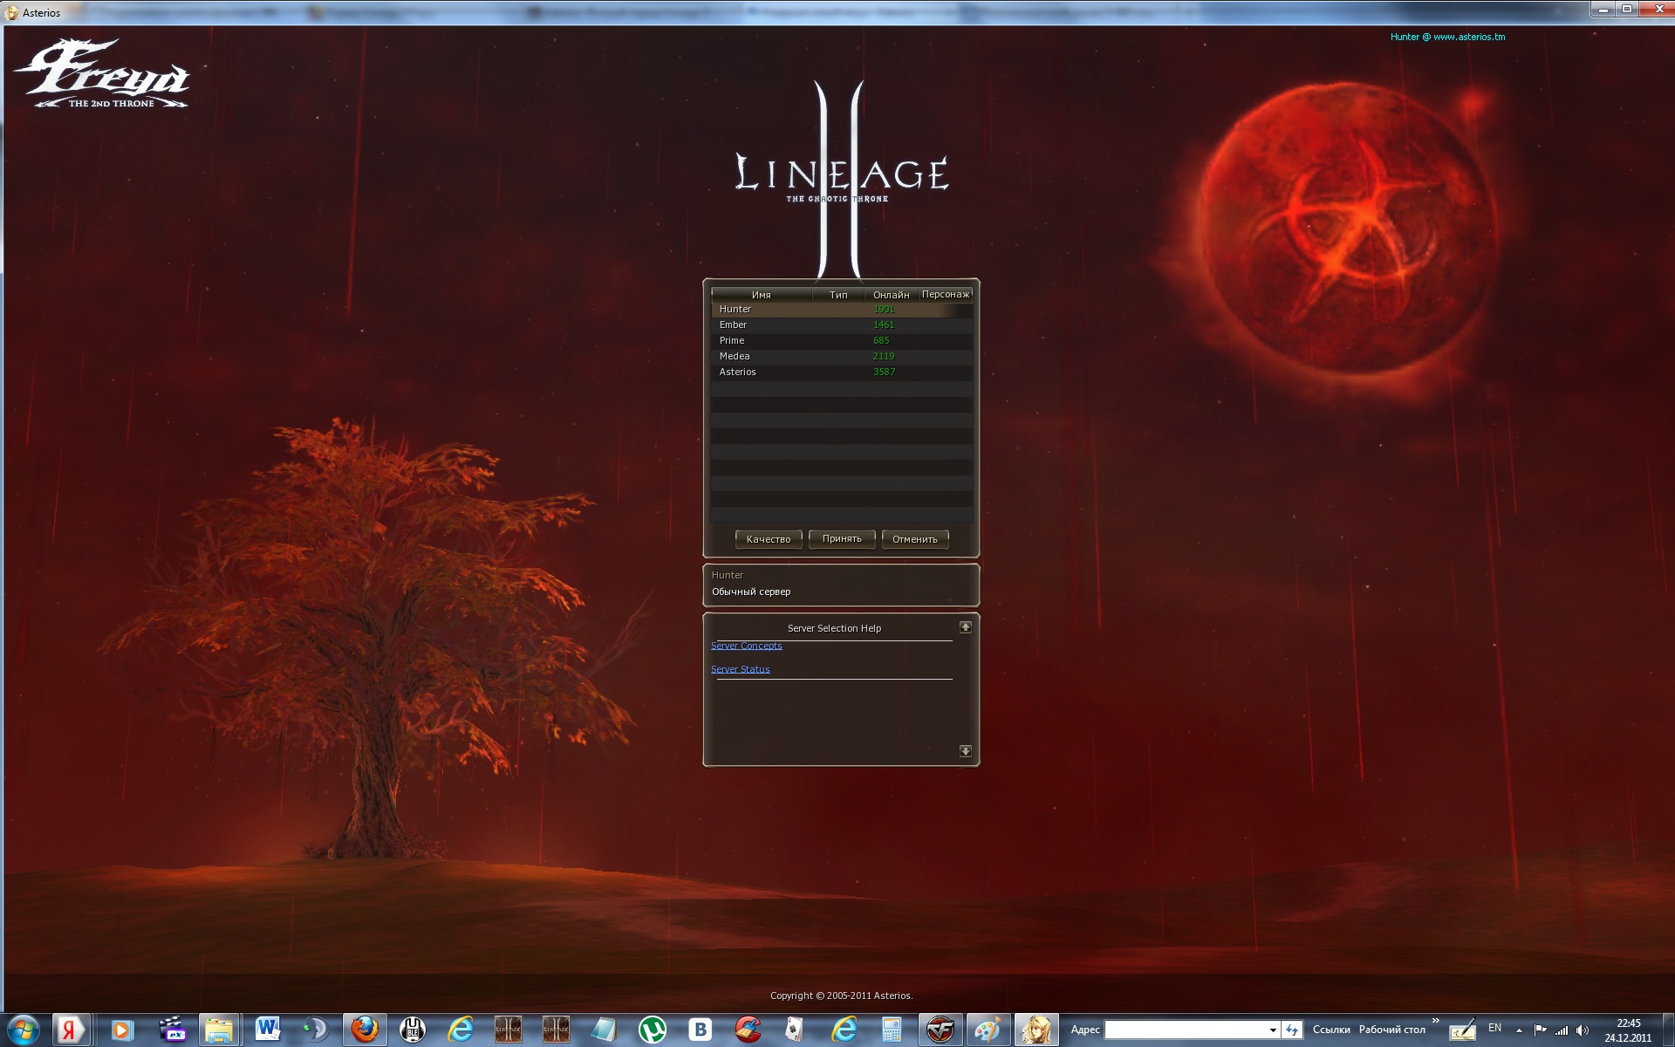Click the Hunter @ www.asterios.tm text

[x=1447, y=37]
